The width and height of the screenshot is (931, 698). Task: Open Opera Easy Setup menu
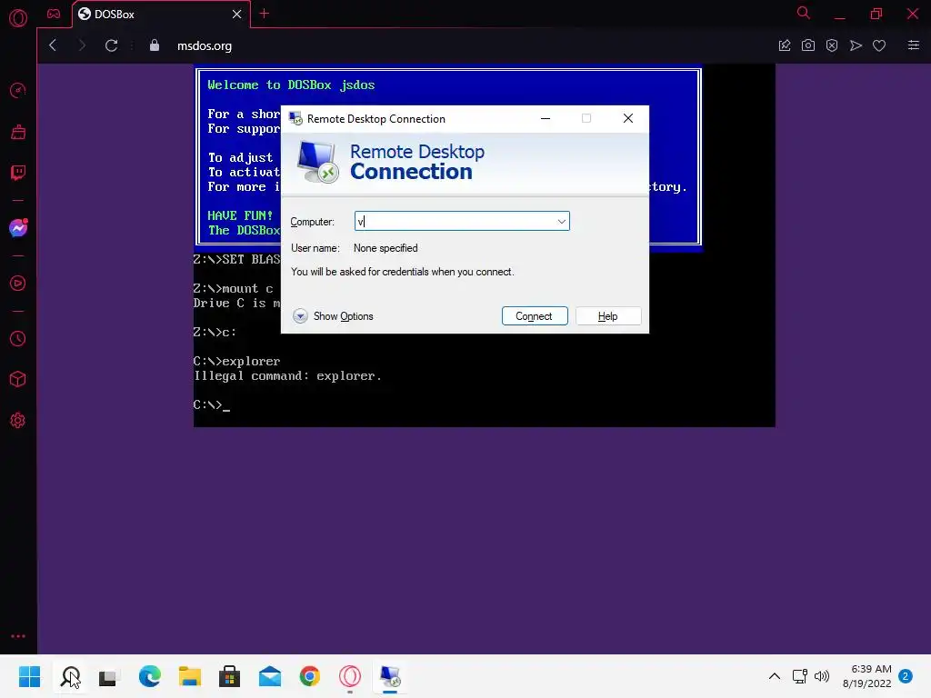click(913, 45)
